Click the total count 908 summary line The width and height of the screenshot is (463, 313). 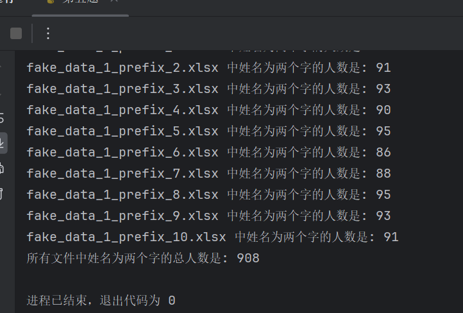(x=143, y=258)
